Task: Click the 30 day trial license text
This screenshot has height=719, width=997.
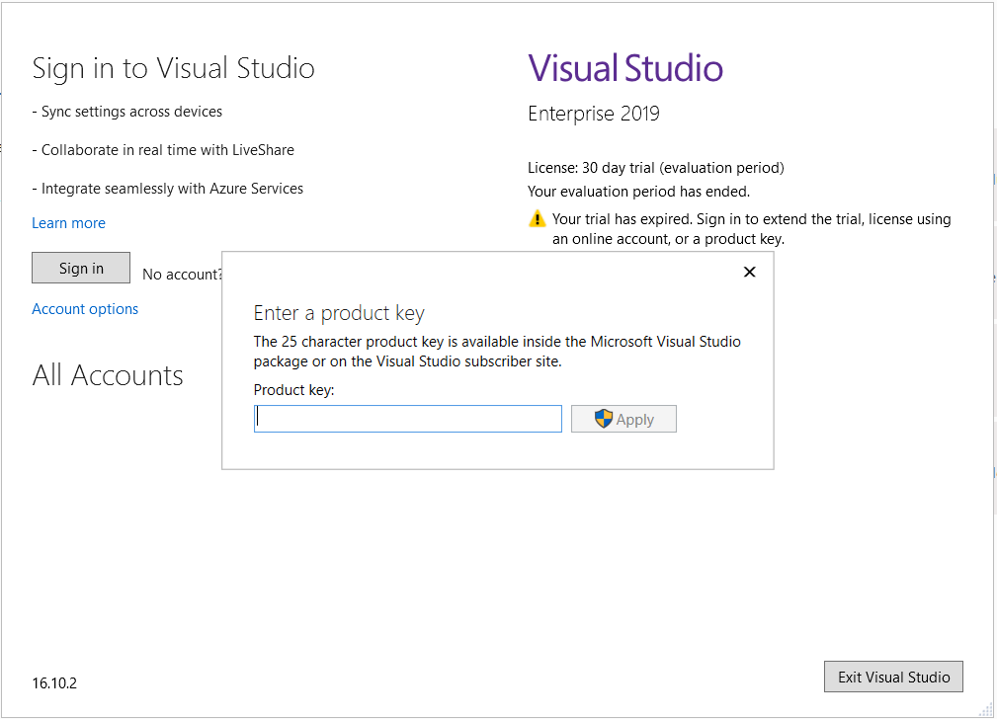Action: pos(655,168)
